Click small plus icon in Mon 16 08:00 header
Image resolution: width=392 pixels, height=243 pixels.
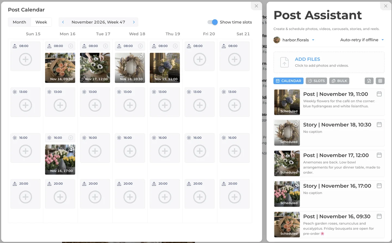click(x=71, y=46)
